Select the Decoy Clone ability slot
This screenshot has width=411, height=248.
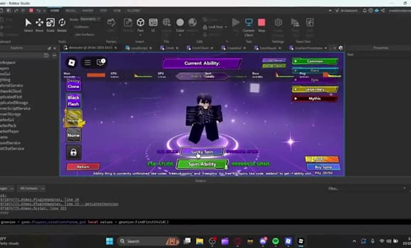click(x=74, y=84)
